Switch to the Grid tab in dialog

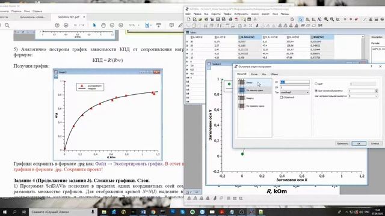(254, 74)
